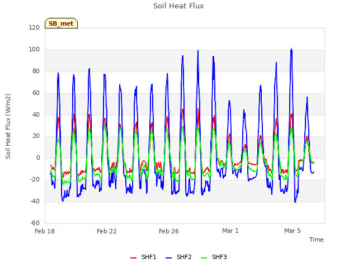Click the Soil Heat Flux chart title
358x268 pixels.
tap(178, 6)
